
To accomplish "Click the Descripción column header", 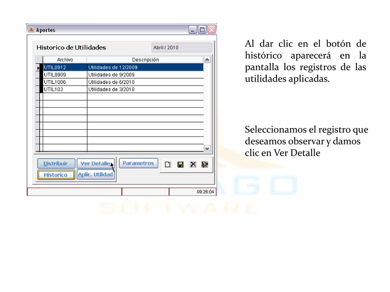I will (145, 60).
